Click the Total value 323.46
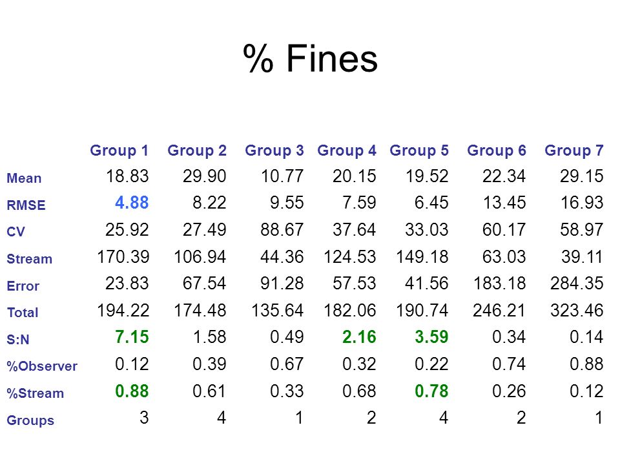 [x=577, y=311]
